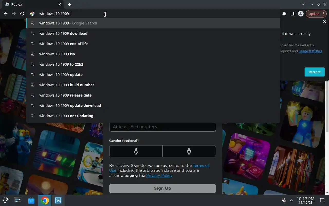Click the muted volume tray icon
Image resolution: width=329 pixels, height=206 pixels.
[284, 200]
